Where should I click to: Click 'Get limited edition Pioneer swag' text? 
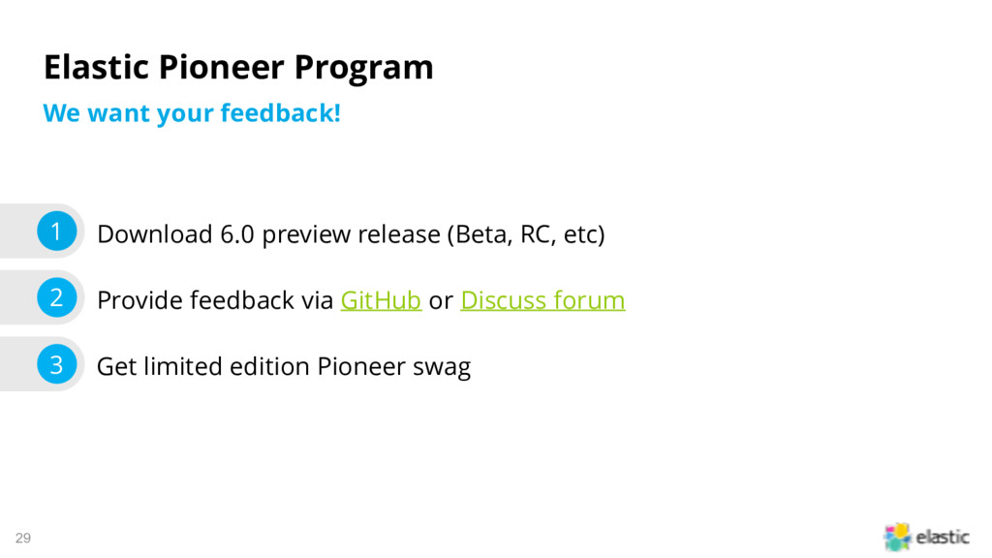pyautogui.click(x=284, y=366)
